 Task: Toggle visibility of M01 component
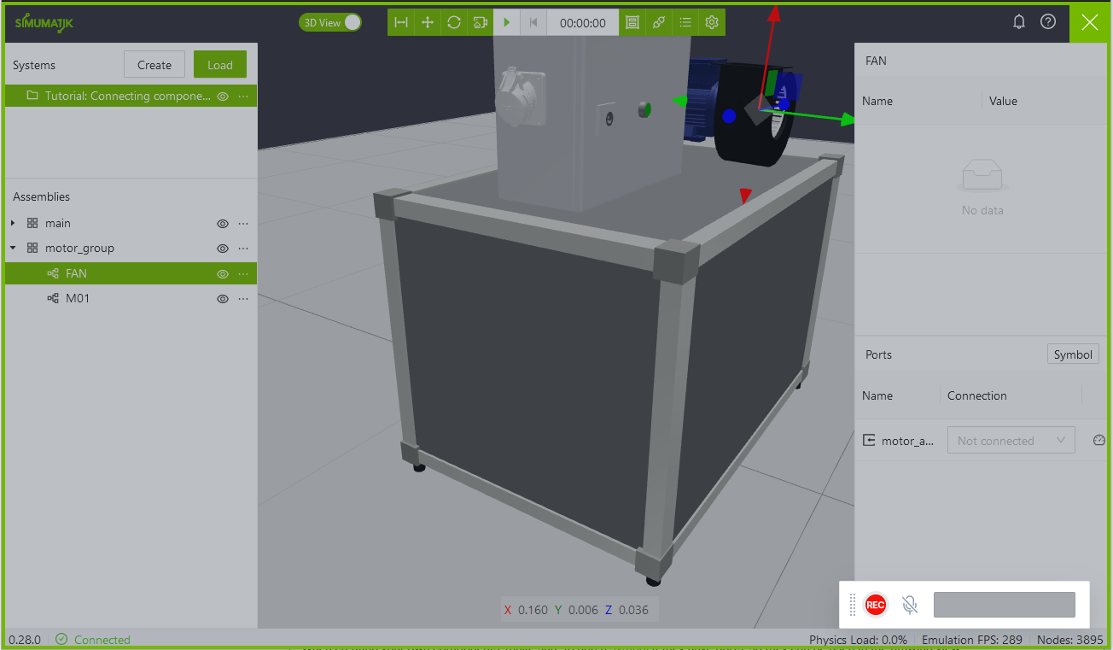(x=223, y=299)
